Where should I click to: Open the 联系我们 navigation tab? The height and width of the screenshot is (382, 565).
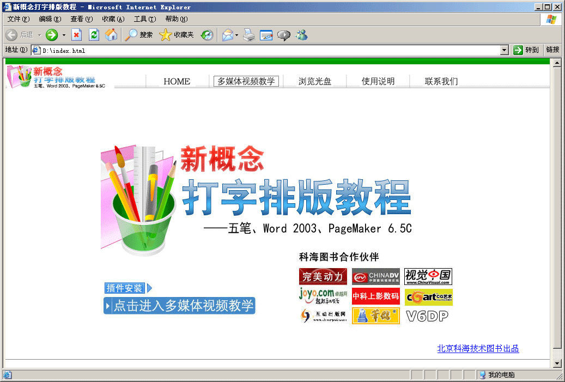click(x=441, y=81)
